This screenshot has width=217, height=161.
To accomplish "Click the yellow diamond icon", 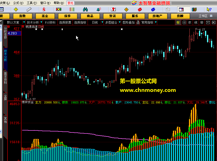I will click(x=126, y=10).
